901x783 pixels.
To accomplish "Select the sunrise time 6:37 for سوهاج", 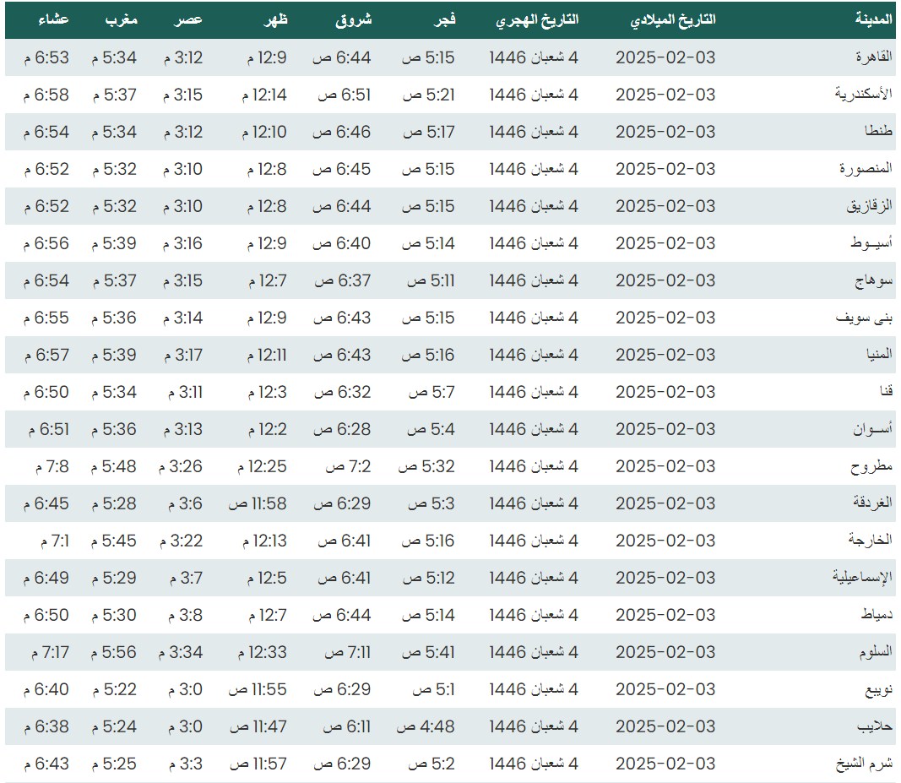I will point(341,280).
